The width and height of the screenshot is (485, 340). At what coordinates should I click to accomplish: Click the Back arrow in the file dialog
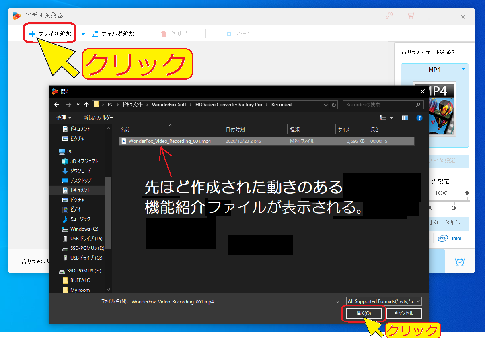click(57, 105)
